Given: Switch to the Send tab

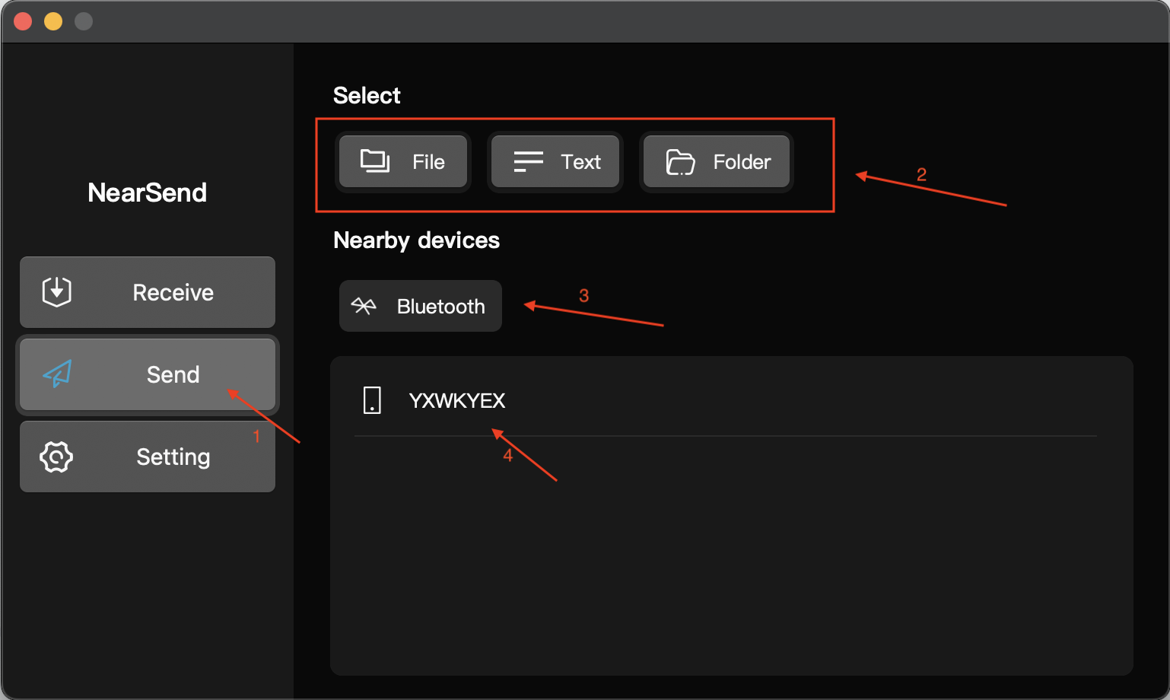Looking at the screenshot, I should pos(148,374).
